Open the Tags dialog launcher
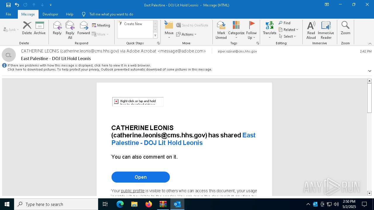This screenshot has width=374, height=210. click(258, 43)
